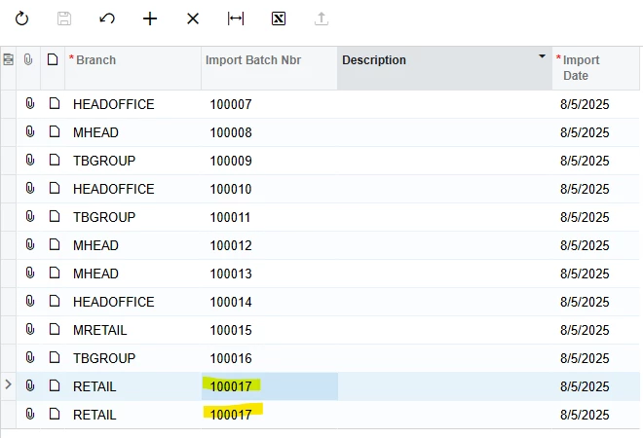Open note for batch 100013 row
Screen dimensions: 643x438
coord(55,273)
